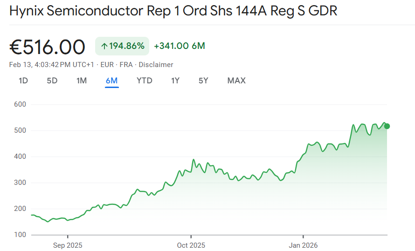
Task: Click the €516.00 current price
Action: [48, 47]
